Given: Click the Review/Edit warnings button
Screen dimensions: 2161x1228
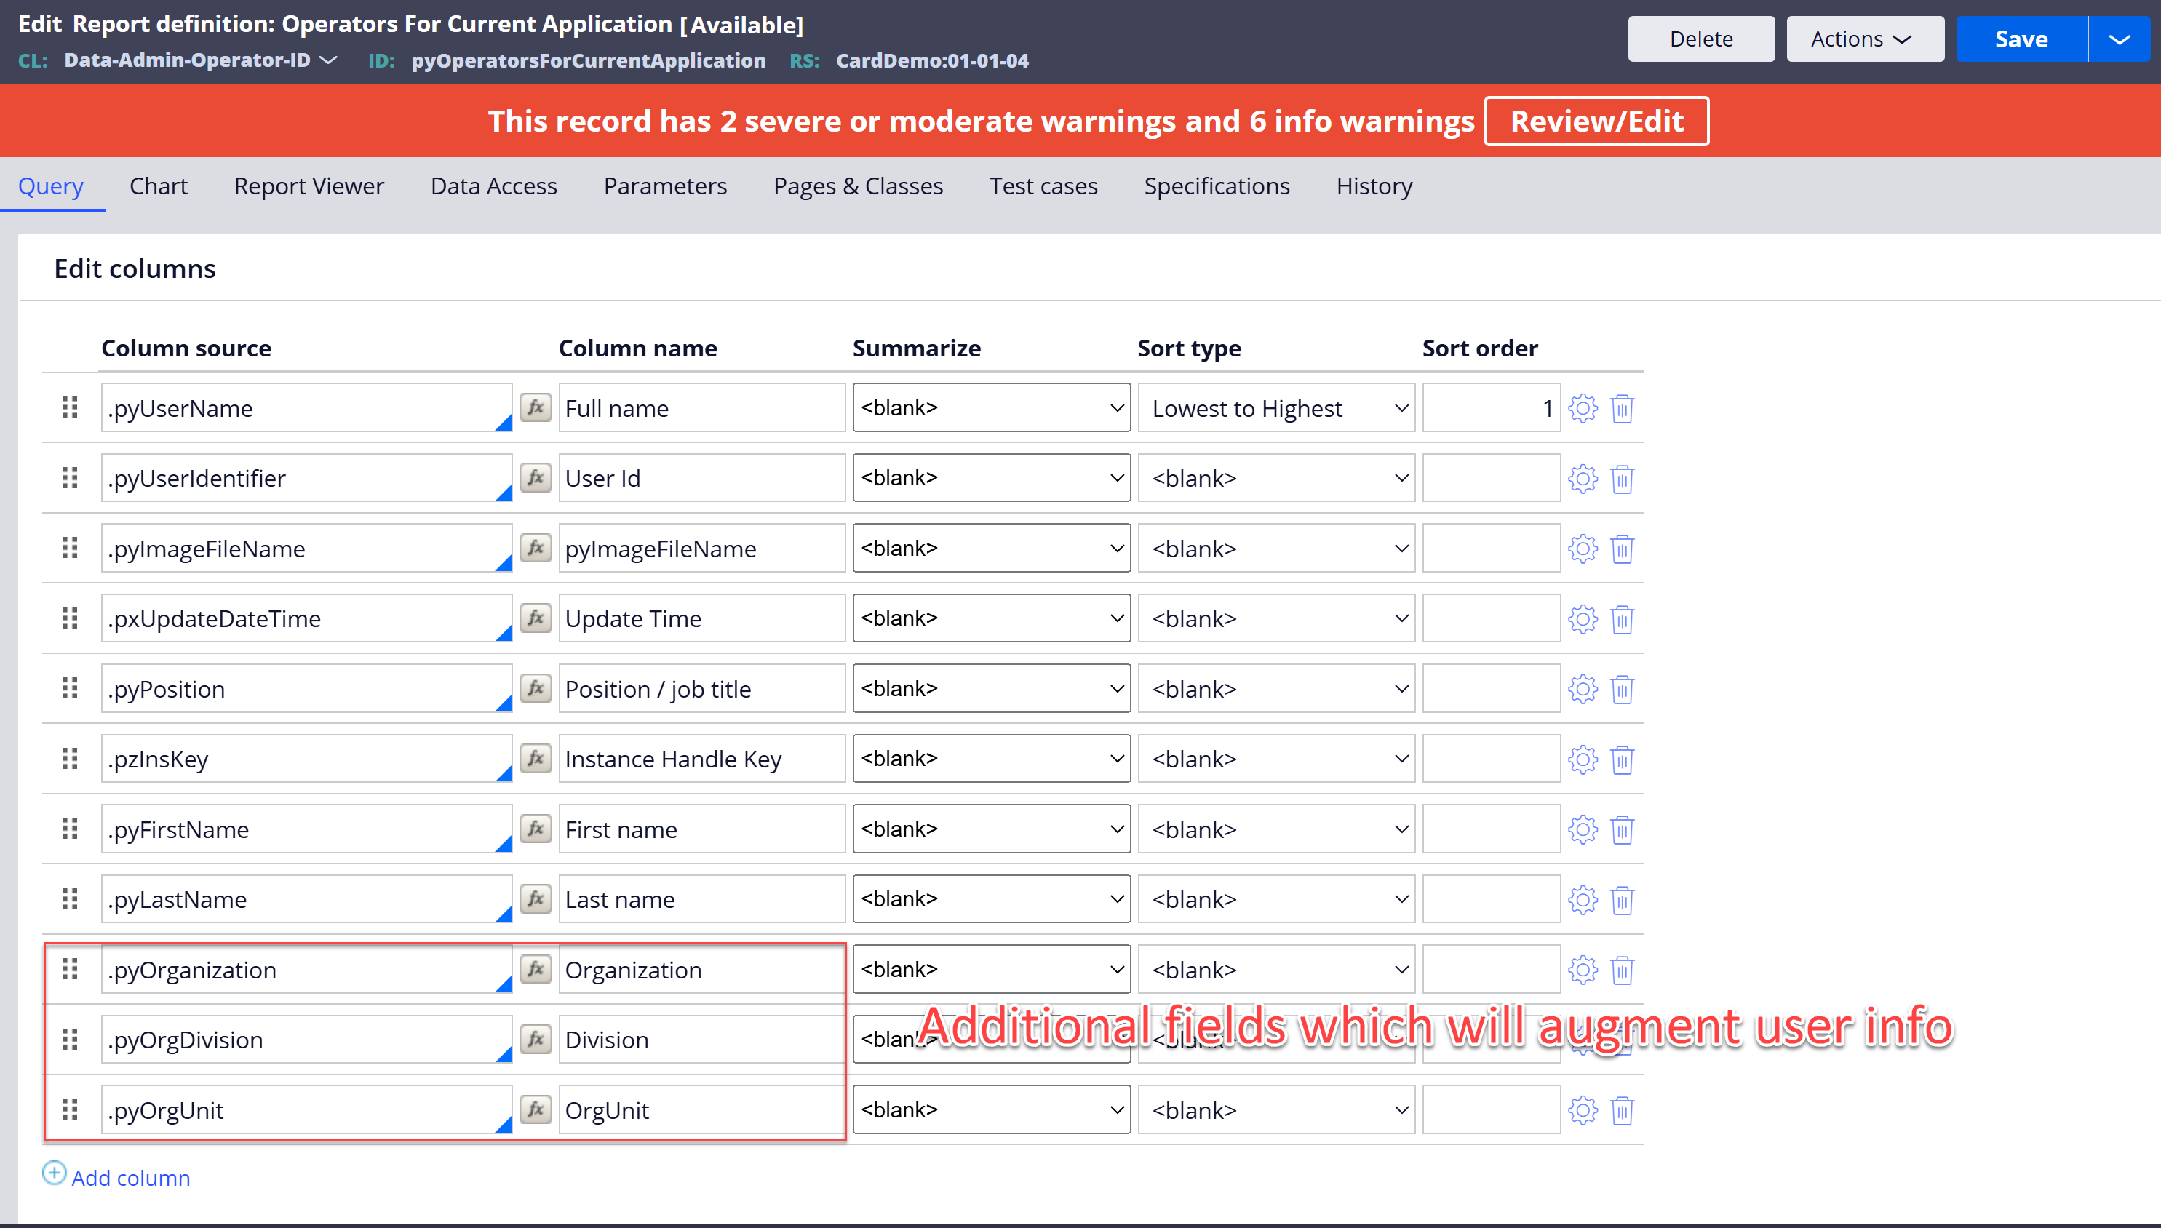Looking at the screenshot, I should [x=1596, y=121].
